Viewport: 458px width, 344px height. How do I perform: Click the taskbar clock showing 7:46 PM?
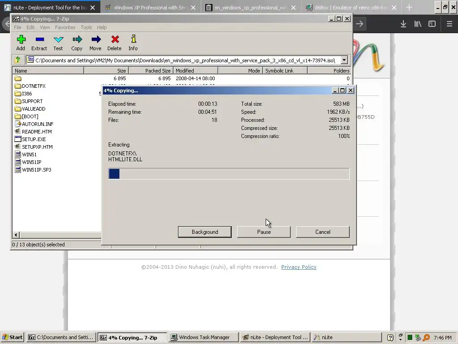[x=443, y=338]
